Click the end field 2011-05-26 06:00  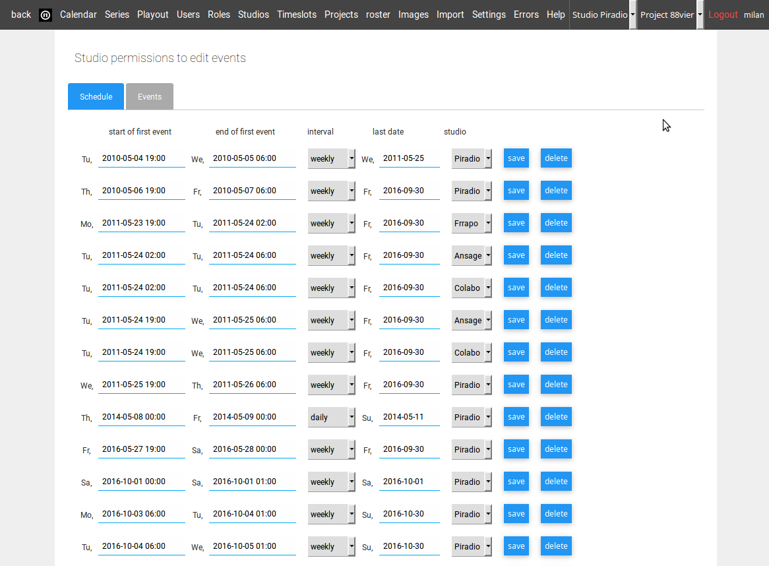tap(252, 385)
